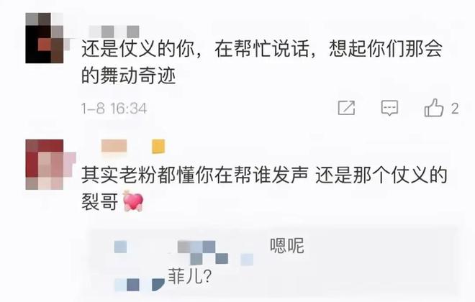Screen dimensions: 475x302
Task: Click the pink heart emoji after 裂哥
Action: (x=133, y=201)
